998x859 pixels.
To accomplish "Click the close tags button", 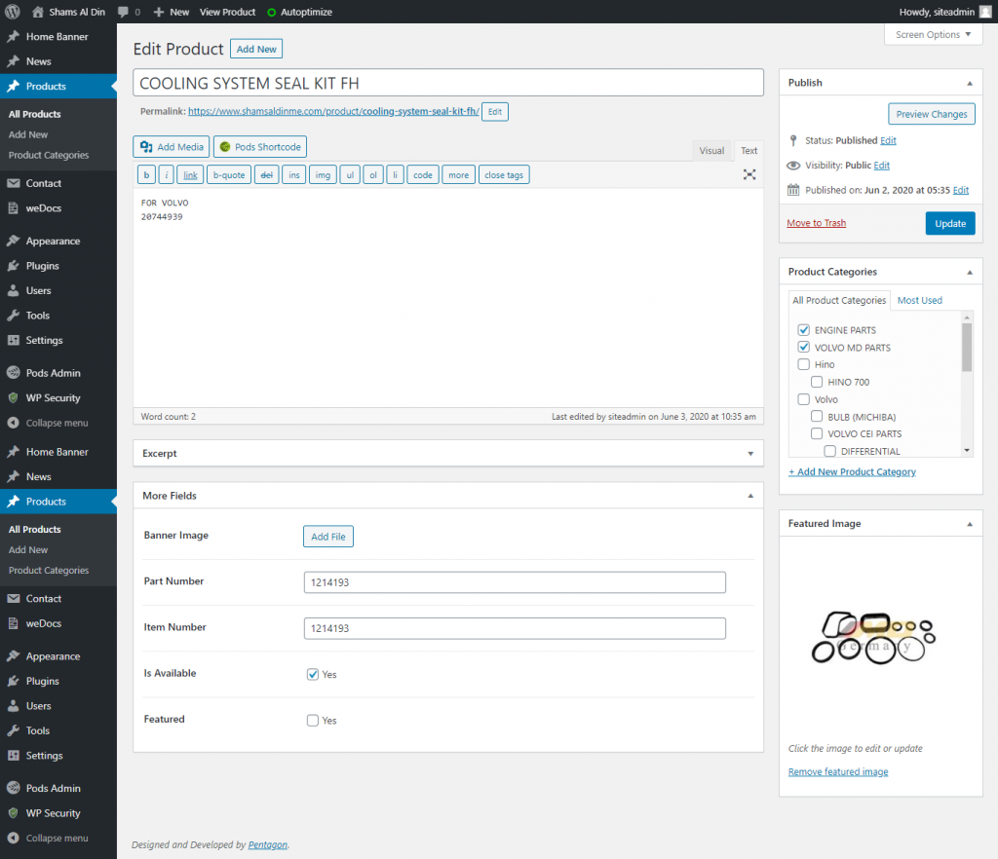I will click(504, 175).
